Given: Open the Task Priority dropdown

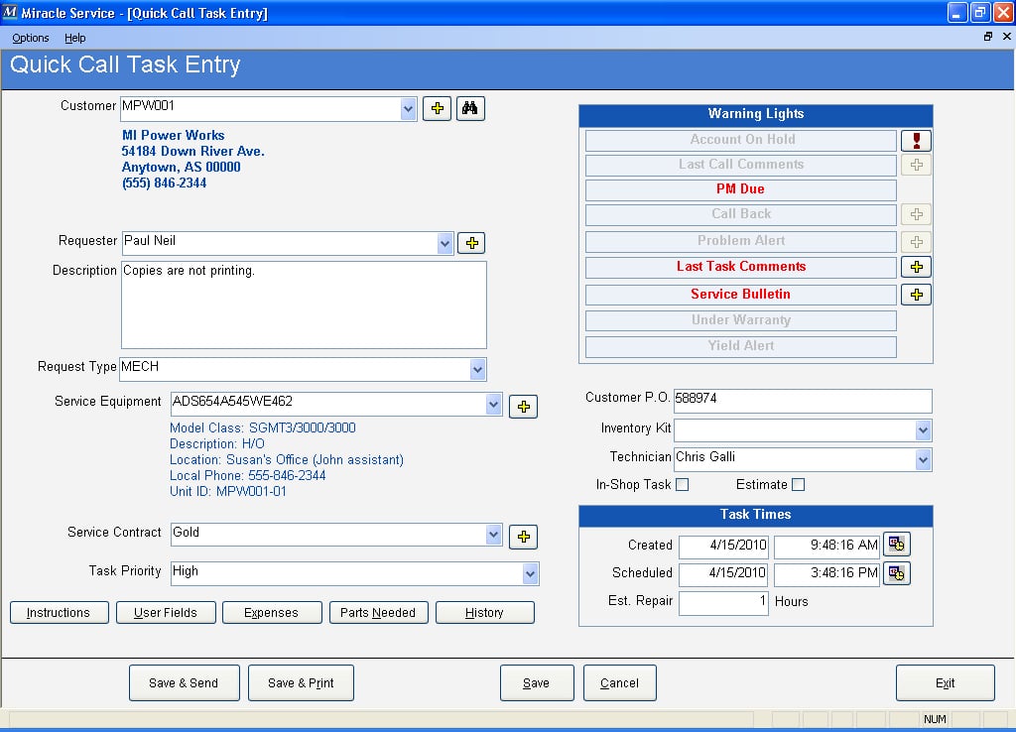Looking at the screenshot, I should [x=530, y=574].
